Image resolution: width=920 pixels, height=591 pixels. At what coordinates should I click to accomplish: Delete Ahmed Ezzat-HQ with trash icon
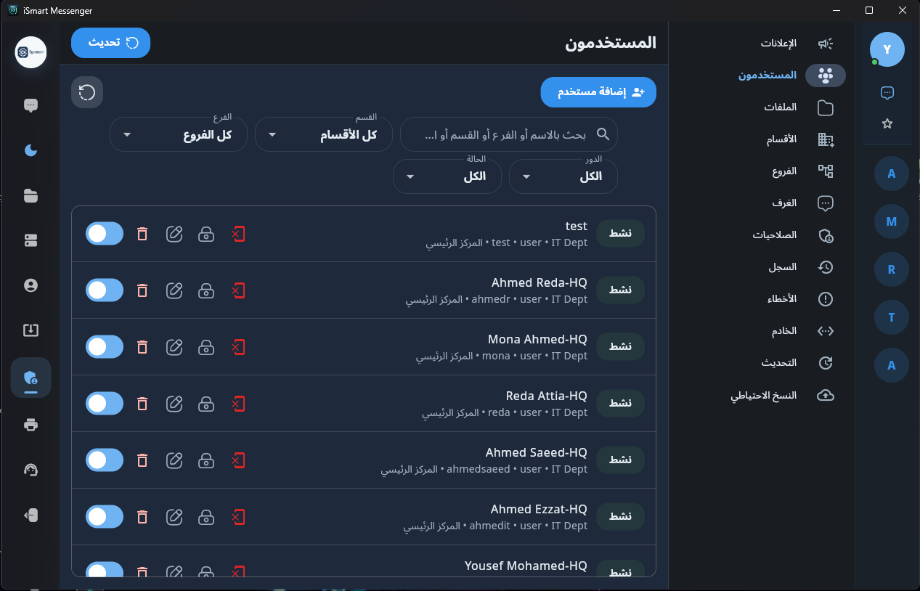point(142,517)
